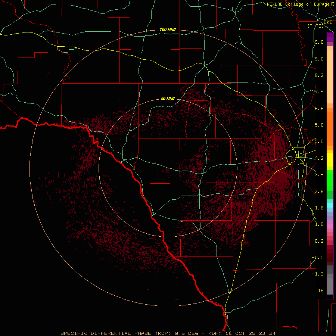Click the 5.8 scale value
Screen dimensions: 336x336
coord(319,125)
